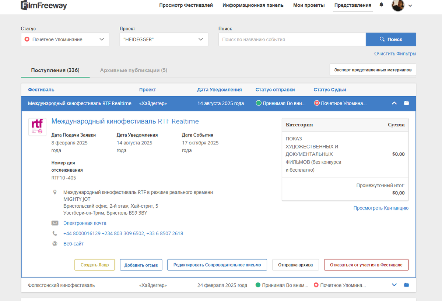Open the user profile avatar
This screenshot has height=301, width=442.
398,5
